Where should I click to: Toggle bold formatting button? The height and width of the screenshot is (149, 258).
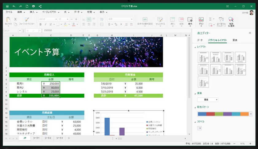point(41,24)
